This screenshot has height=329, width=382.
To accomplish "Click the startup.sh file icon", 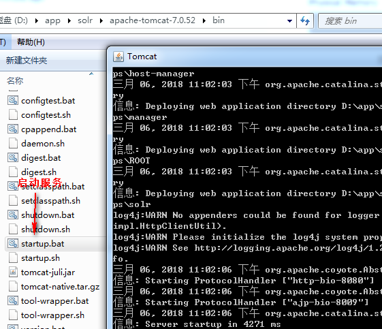I will [x=13, y=258].
